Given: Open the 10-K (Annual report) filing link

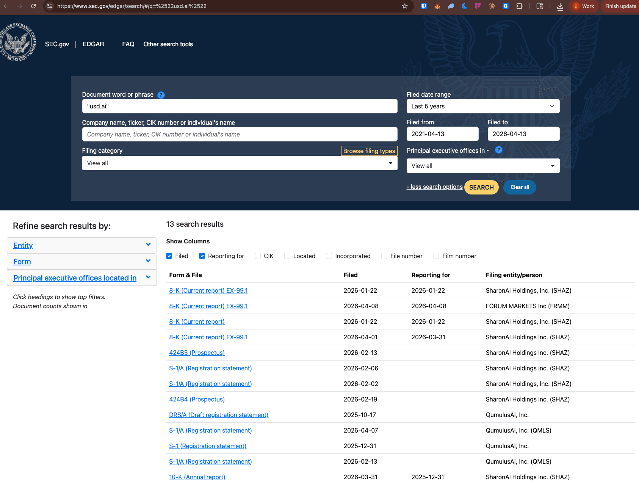Looking at the screenshot, I should click(x=197, y=477).
